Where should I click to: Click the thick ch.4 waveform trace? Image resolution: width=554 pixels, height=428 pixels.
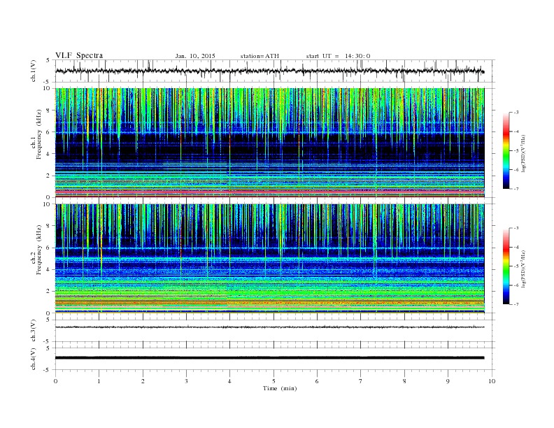coord(269,358)
